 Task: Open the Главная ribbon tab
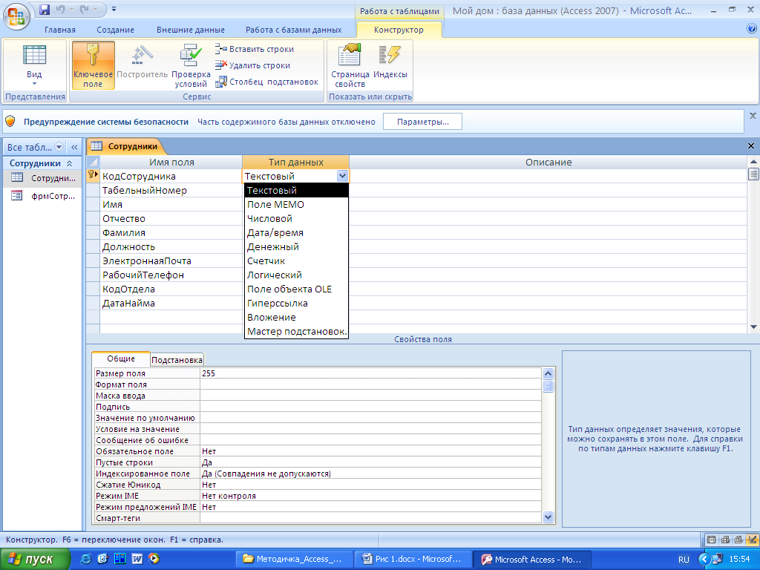click(60, 30)
